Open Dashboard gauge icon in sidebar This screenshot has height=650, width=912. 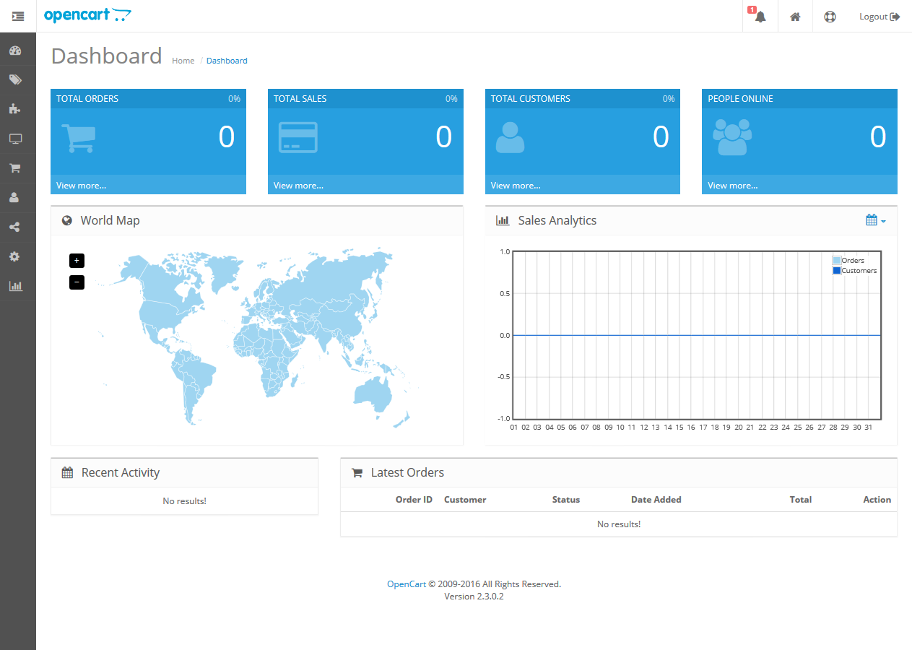coord(15,51)
